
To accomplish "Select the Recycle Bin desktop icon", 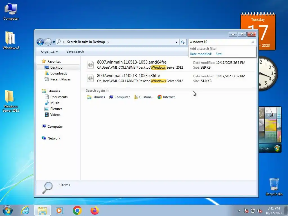I will [x=274, y=187].
